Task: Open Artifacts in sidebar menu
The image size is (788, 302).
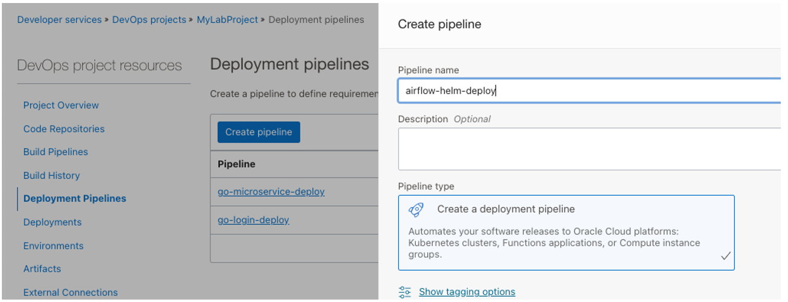Action: click(42, 269)
